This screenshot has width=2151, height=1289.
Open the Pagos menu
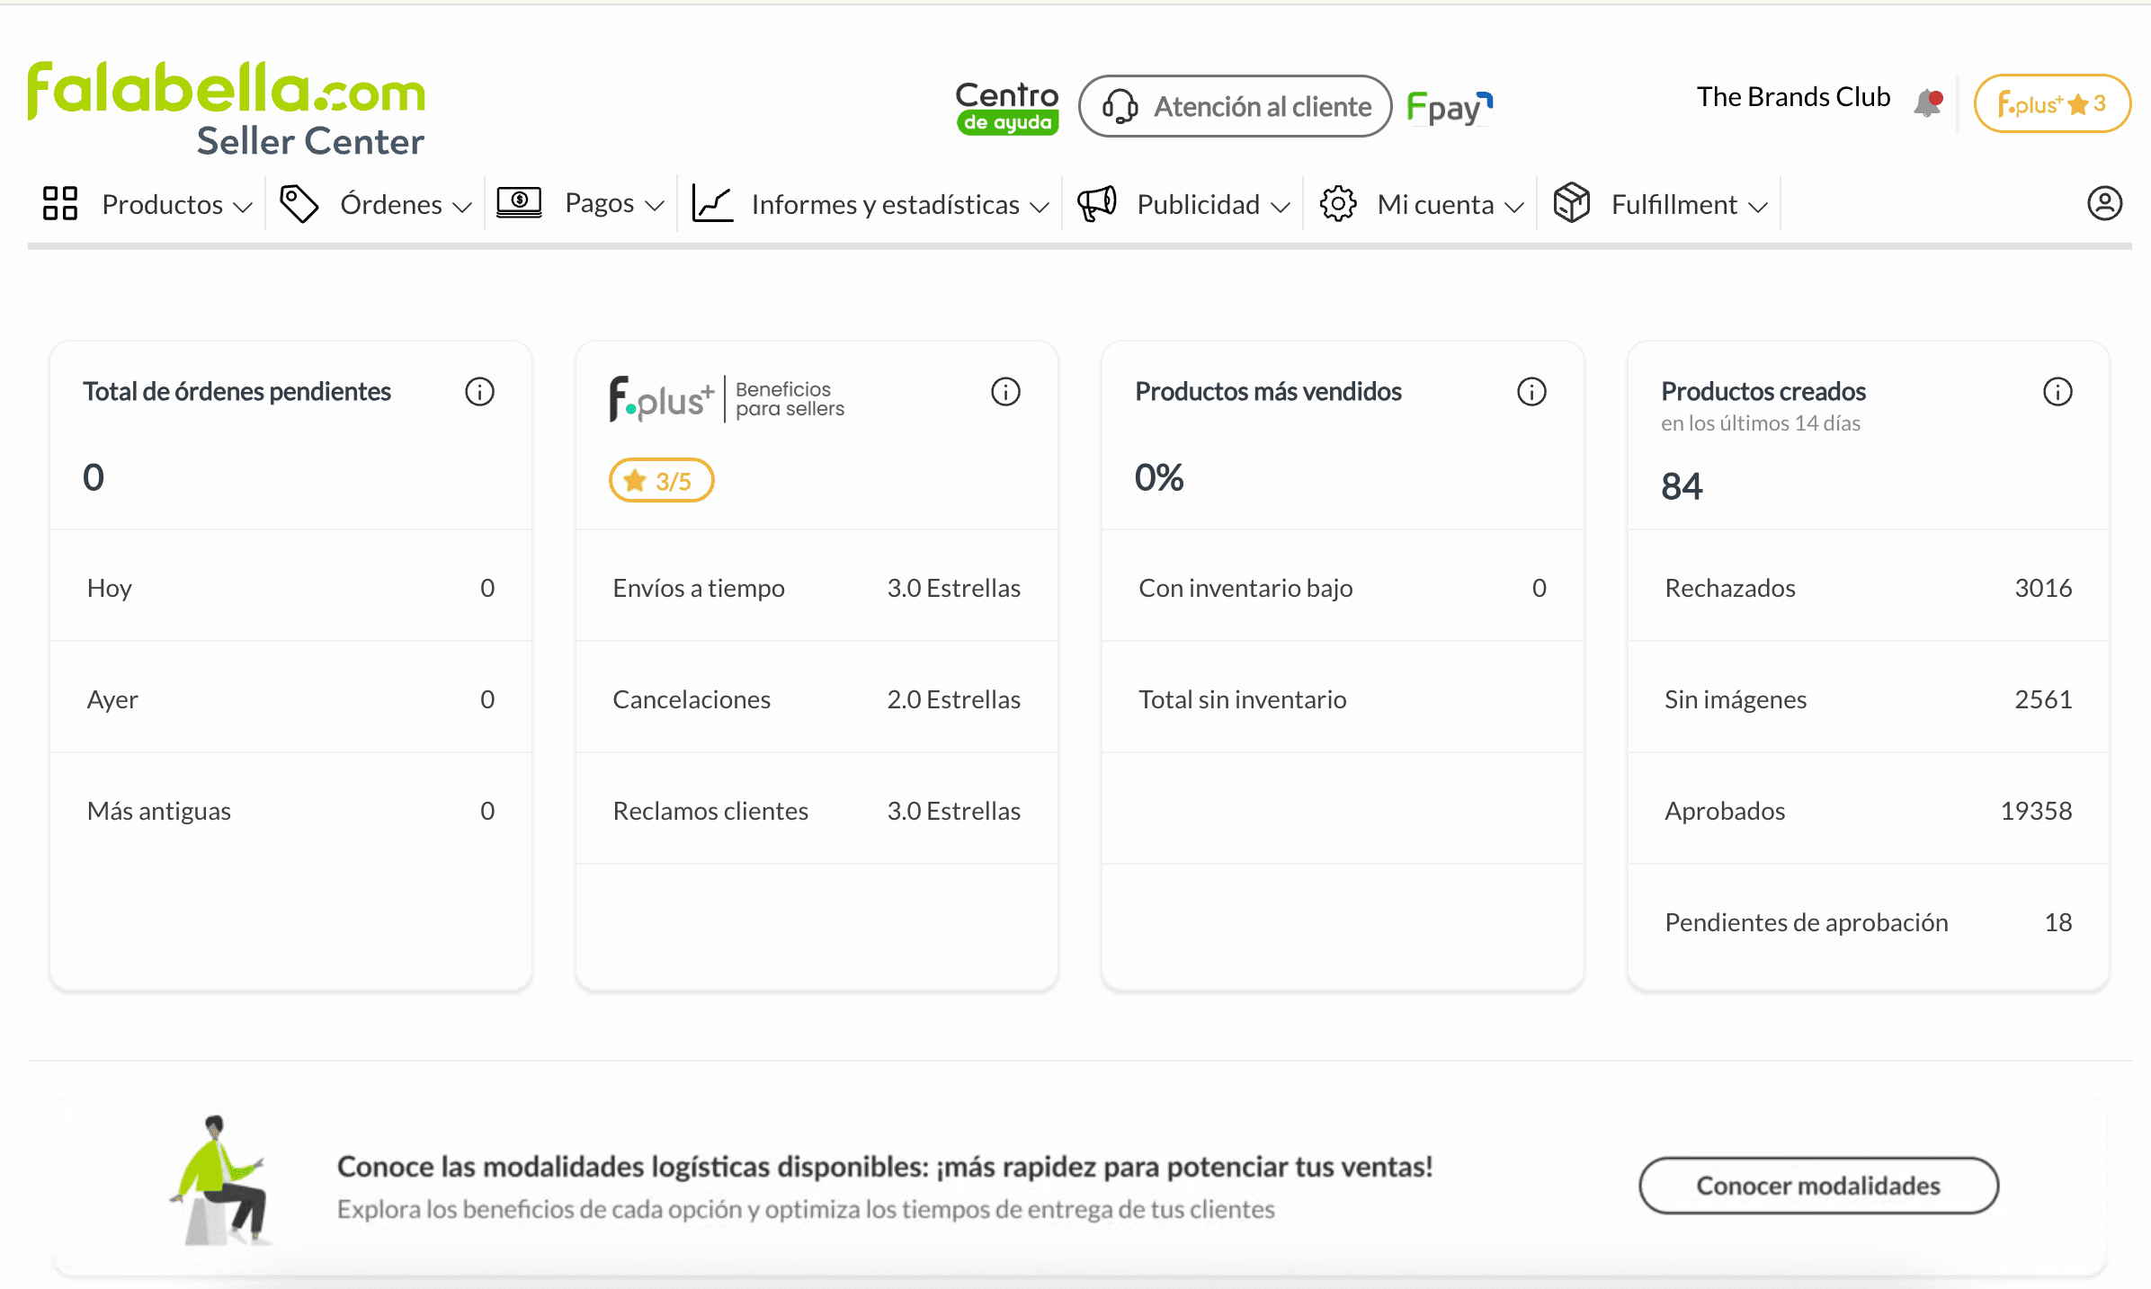click(600, 204)
